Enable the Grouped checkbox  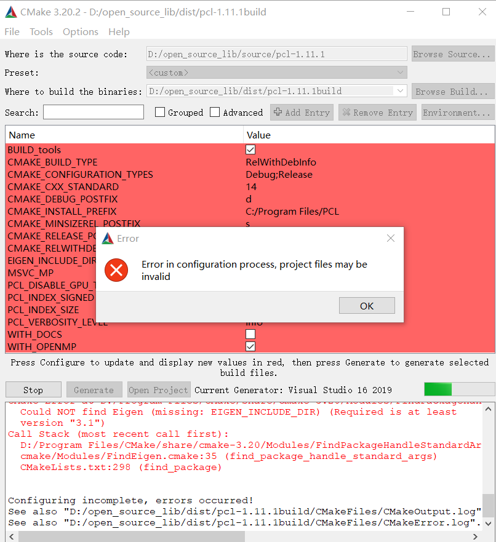160,112
